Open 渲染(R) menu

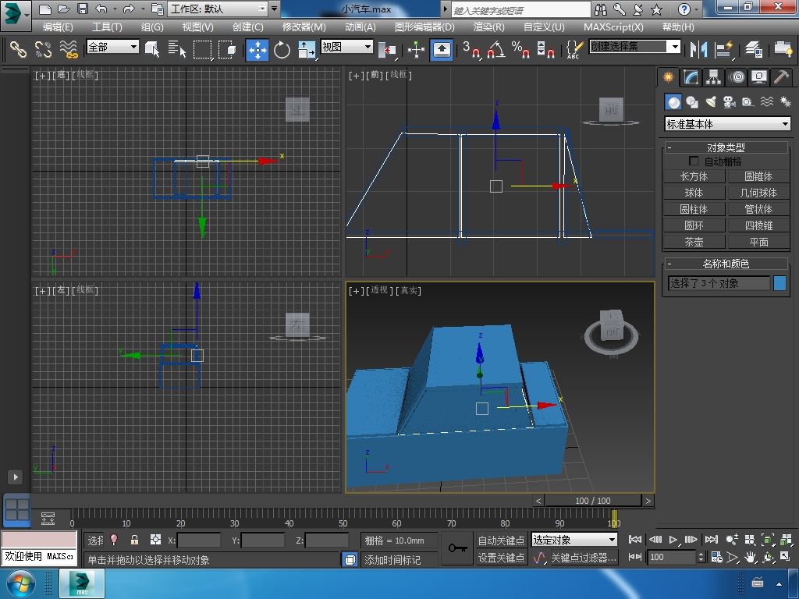(488, 27)
